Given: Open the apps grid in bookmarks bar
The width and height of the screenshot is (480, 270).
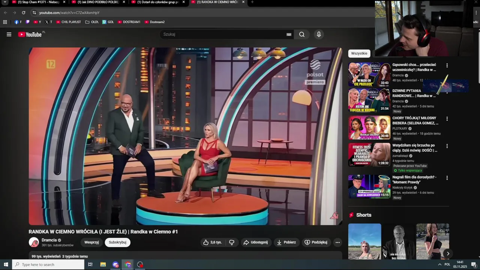Looking at the screenshot, I should 5,22.
